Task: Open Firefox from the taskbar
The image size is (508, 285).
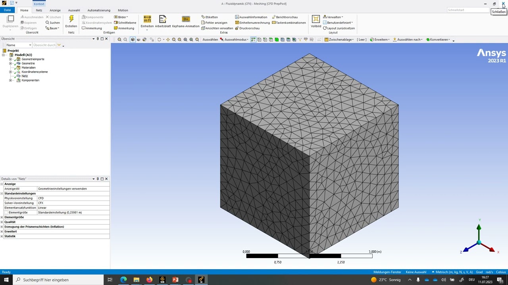Action: pos(149,280)
